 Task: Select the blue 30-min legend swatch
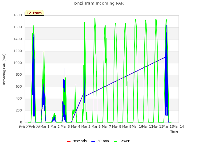tap(93, 141)
